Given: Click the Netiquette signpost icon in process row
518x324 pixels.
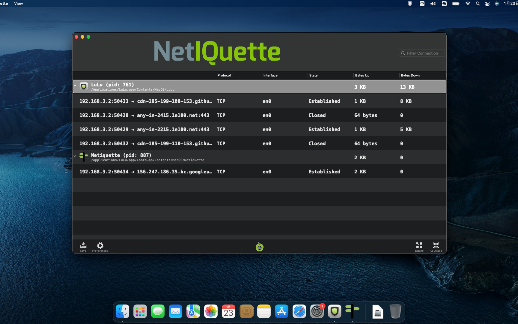Looking at the screenshot, I should (84, 157).
